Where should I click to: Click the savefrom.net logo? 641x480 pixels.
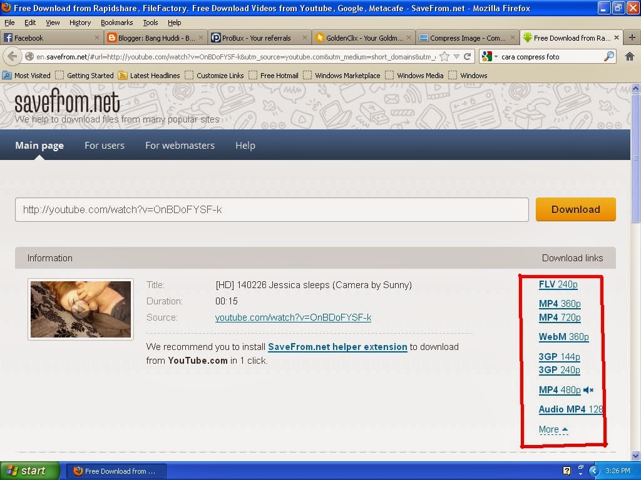click(68, 101)
